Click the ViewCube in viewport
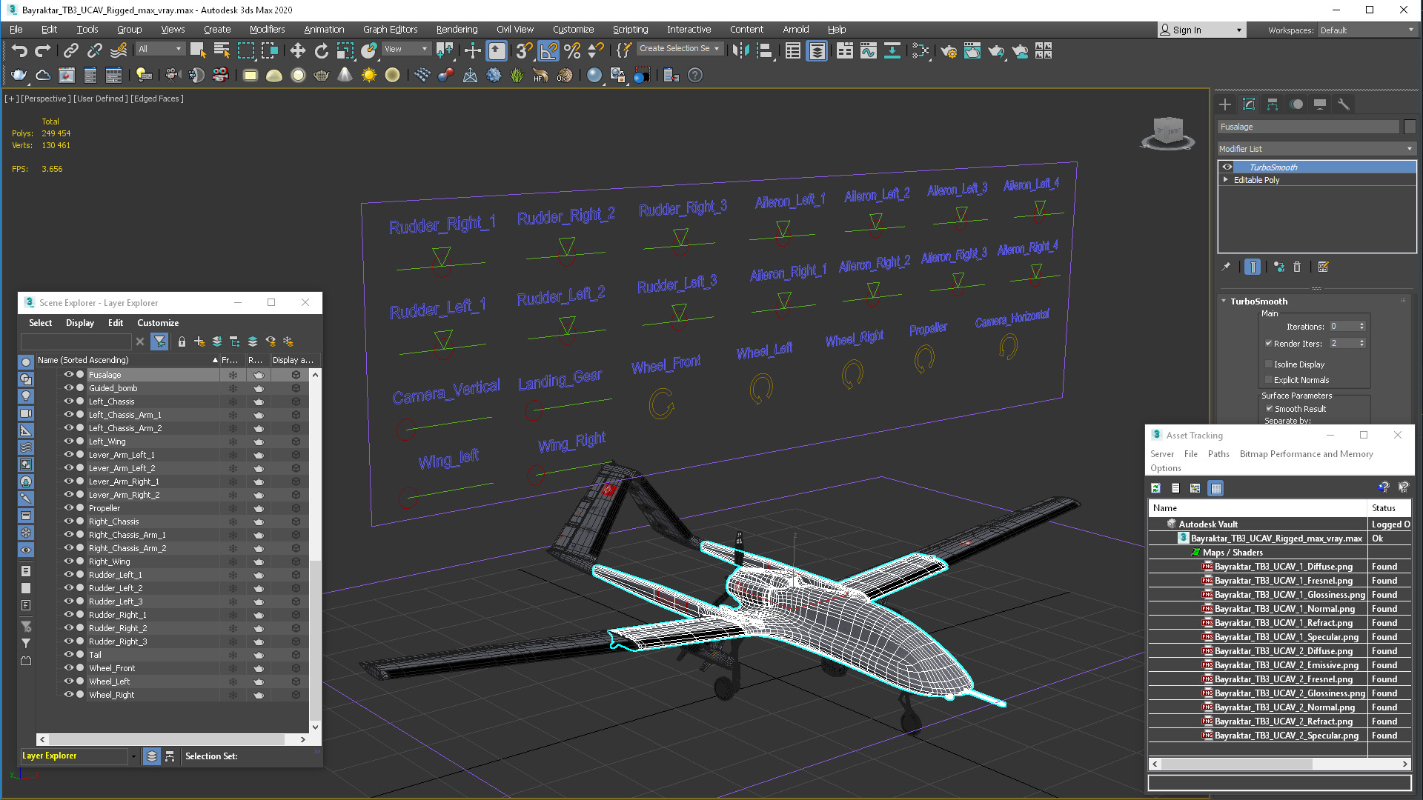 pyautogui.click(x=1168, y=133)
